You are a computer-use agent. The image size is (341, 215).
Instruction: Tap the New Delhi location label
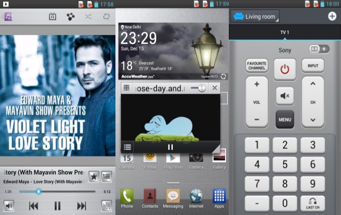131,27
